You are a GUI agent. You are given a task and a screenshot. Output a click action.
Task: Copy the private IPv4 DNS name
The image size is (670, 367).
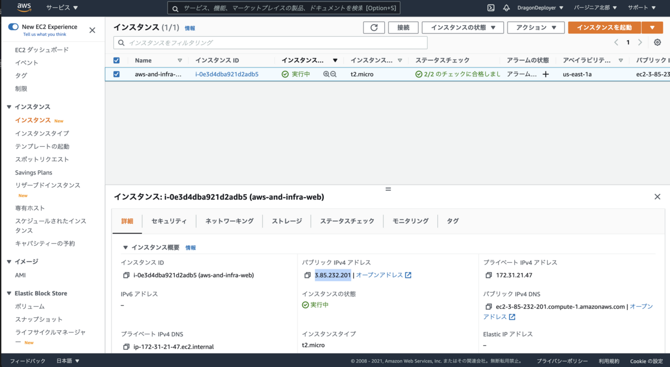[126, 347]
